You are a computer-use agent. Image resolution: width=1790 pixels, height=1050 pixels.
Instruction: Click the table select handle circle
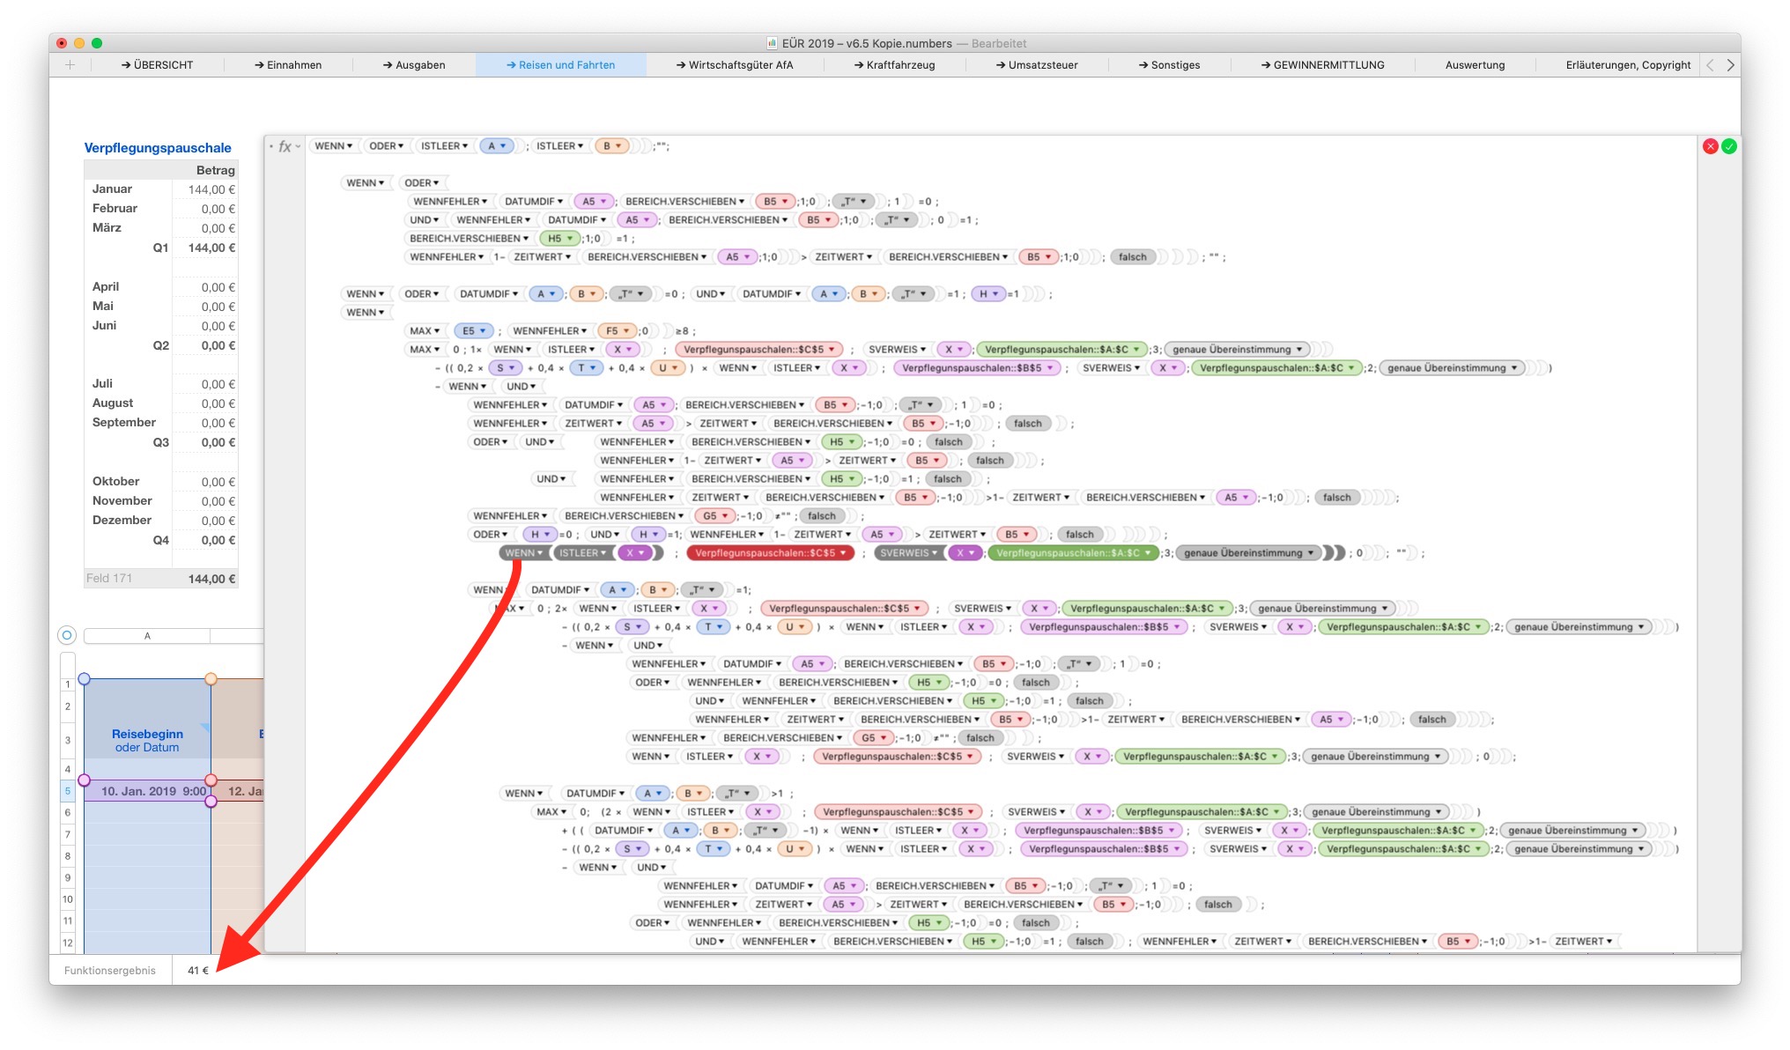67,635
